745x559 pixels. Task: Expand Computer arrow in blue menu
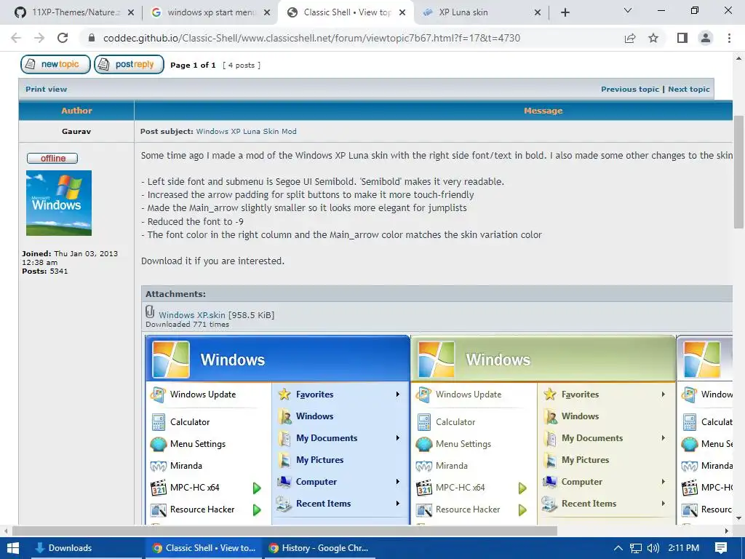coord(397,482)
